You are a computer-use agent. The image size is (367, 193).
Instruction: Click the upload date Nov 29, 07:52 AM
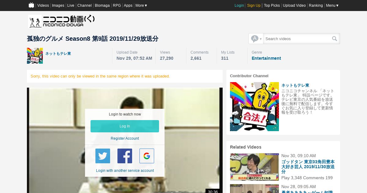(134, 58)
